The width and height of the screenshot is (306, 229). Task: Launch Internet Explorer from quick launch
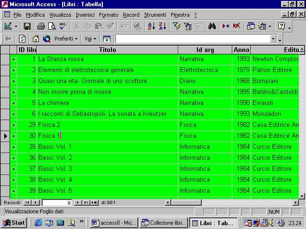pos(38,223)
